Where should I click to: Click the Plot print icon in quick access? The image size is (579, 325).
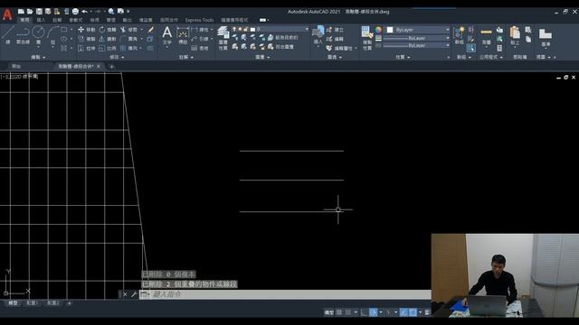[x=75, y=12]
